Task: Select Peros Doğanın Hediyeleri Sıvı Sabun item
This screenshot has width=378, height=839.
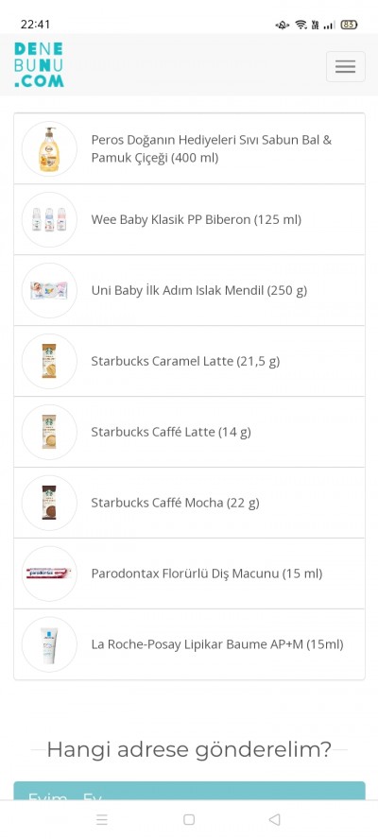Action: tap(190, 148)
